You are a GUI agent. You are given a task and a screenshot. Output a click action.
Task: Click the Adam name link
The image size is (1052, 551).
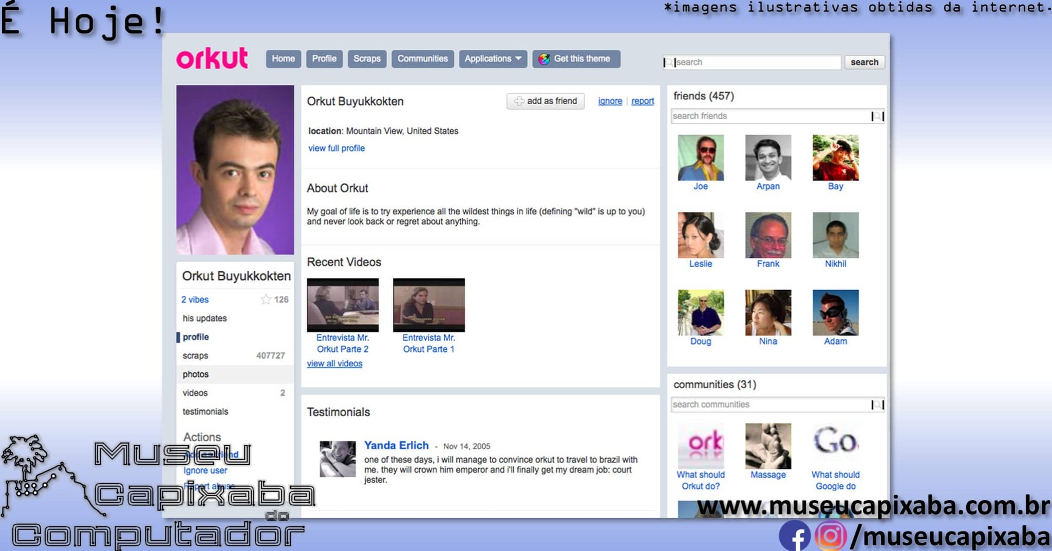click(x=836, y=341)
